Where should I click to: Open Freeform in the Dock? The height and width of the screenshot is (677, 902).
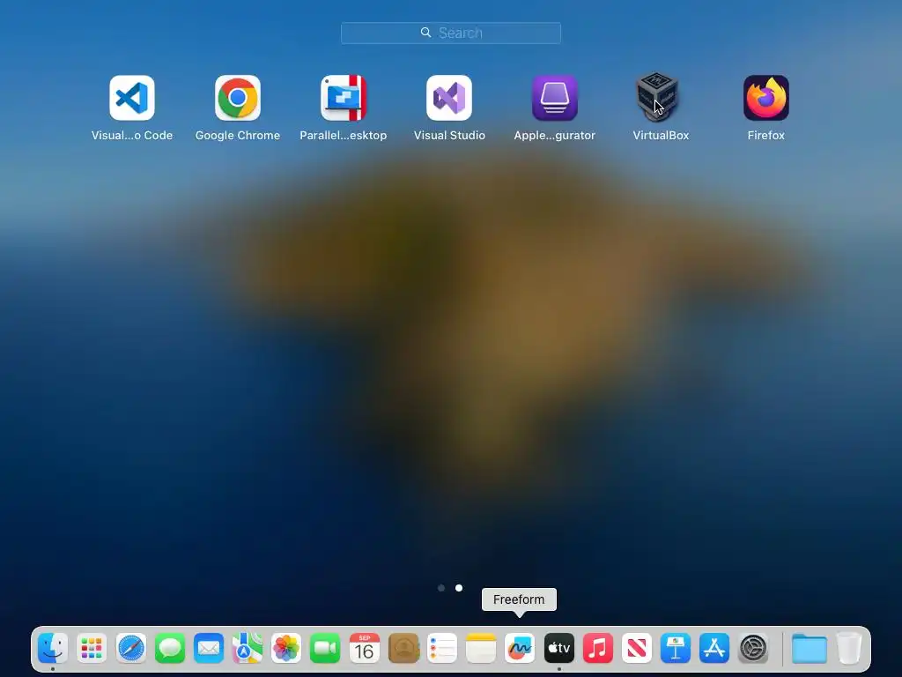(520, 648)
